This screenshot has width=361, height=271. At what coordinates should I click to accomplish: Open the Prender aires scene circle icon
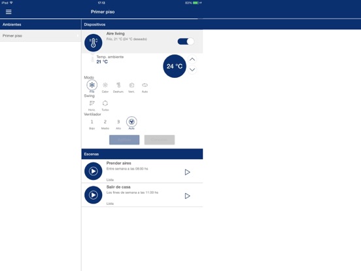[x=94, y=171]
